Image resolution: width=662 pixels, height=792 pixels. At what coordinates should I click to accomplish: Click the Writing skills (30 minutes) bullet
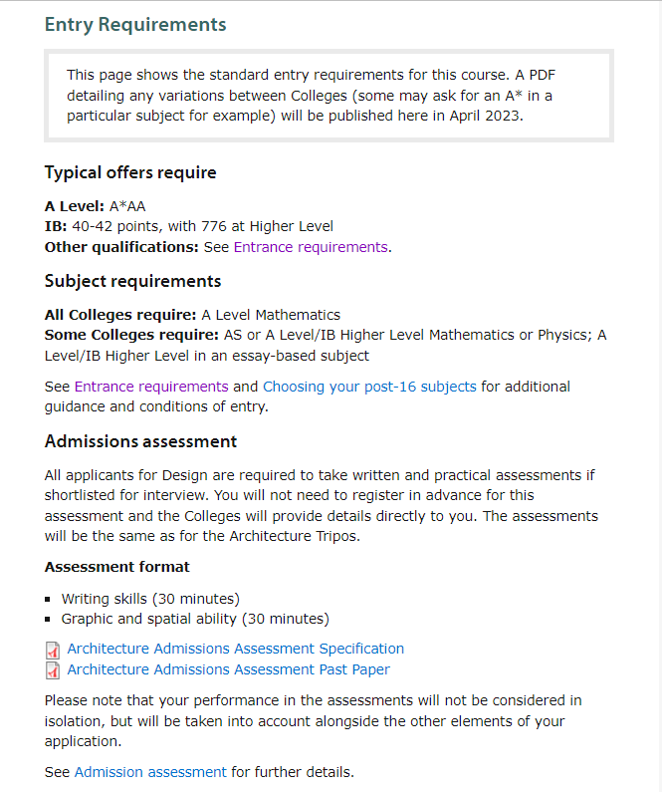[x=150, y=599]
